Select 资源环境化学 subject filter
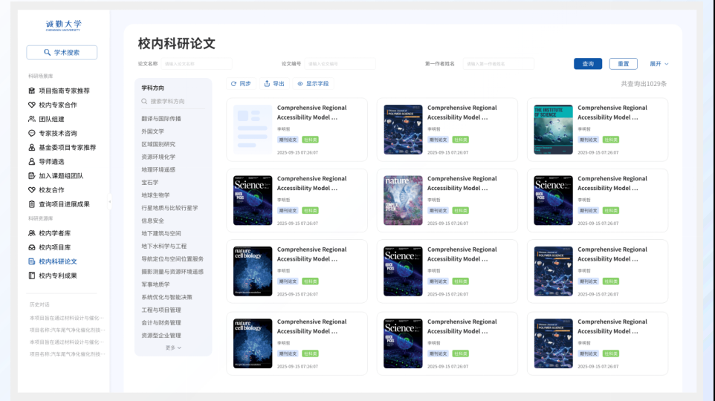 click(x=158, y=157)
